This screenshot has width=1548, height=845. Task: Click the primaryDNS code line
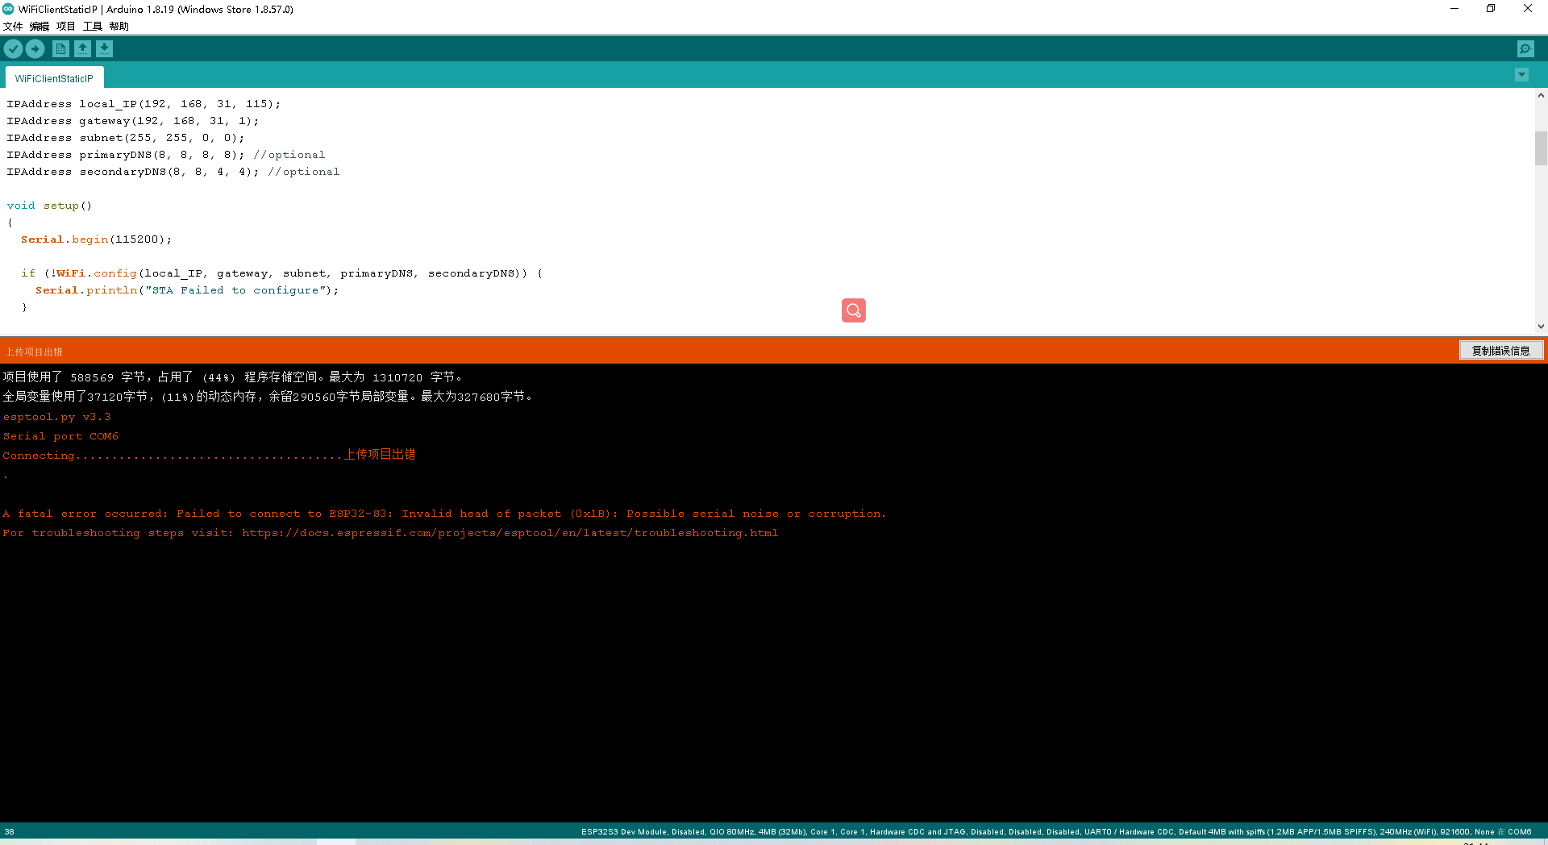pyautogui.click(x=165, y=155)
